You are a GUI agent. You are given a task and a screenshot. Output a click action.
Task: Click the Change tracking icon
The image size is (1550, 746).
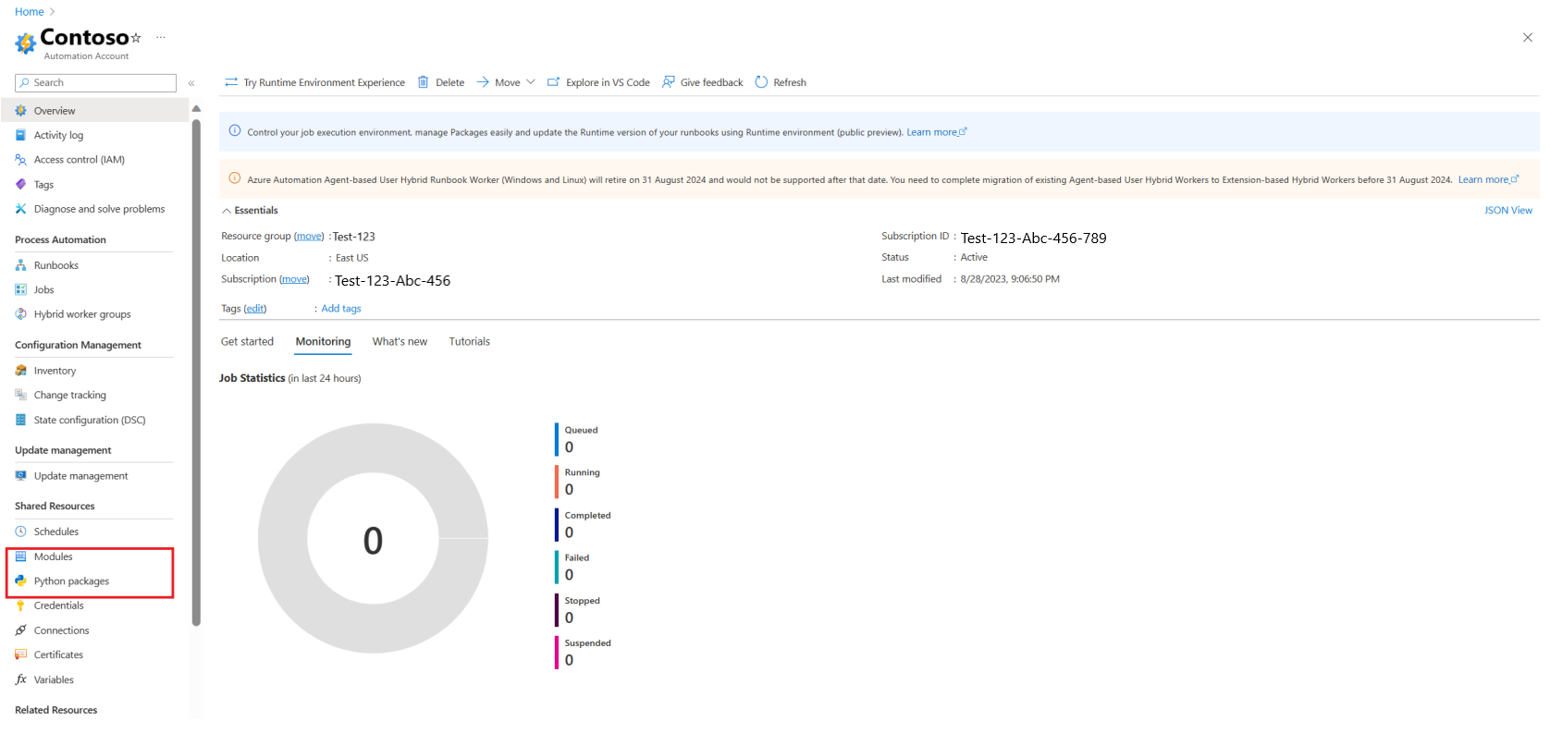click(x=21, y=395)
